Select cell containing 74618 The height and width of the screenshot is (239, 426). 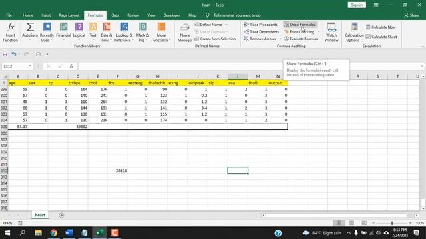118,171
